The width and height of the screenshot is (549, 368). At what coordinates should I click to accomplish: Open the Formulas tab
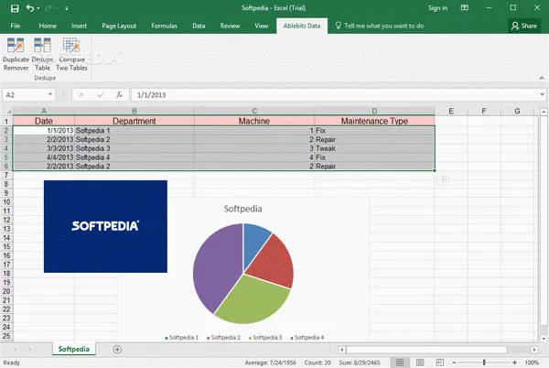coord(164,26)
